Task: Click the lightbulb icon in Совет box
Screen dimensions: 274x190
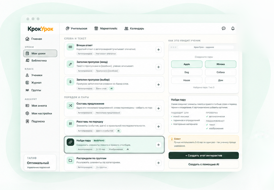Action: click(172, 139)
